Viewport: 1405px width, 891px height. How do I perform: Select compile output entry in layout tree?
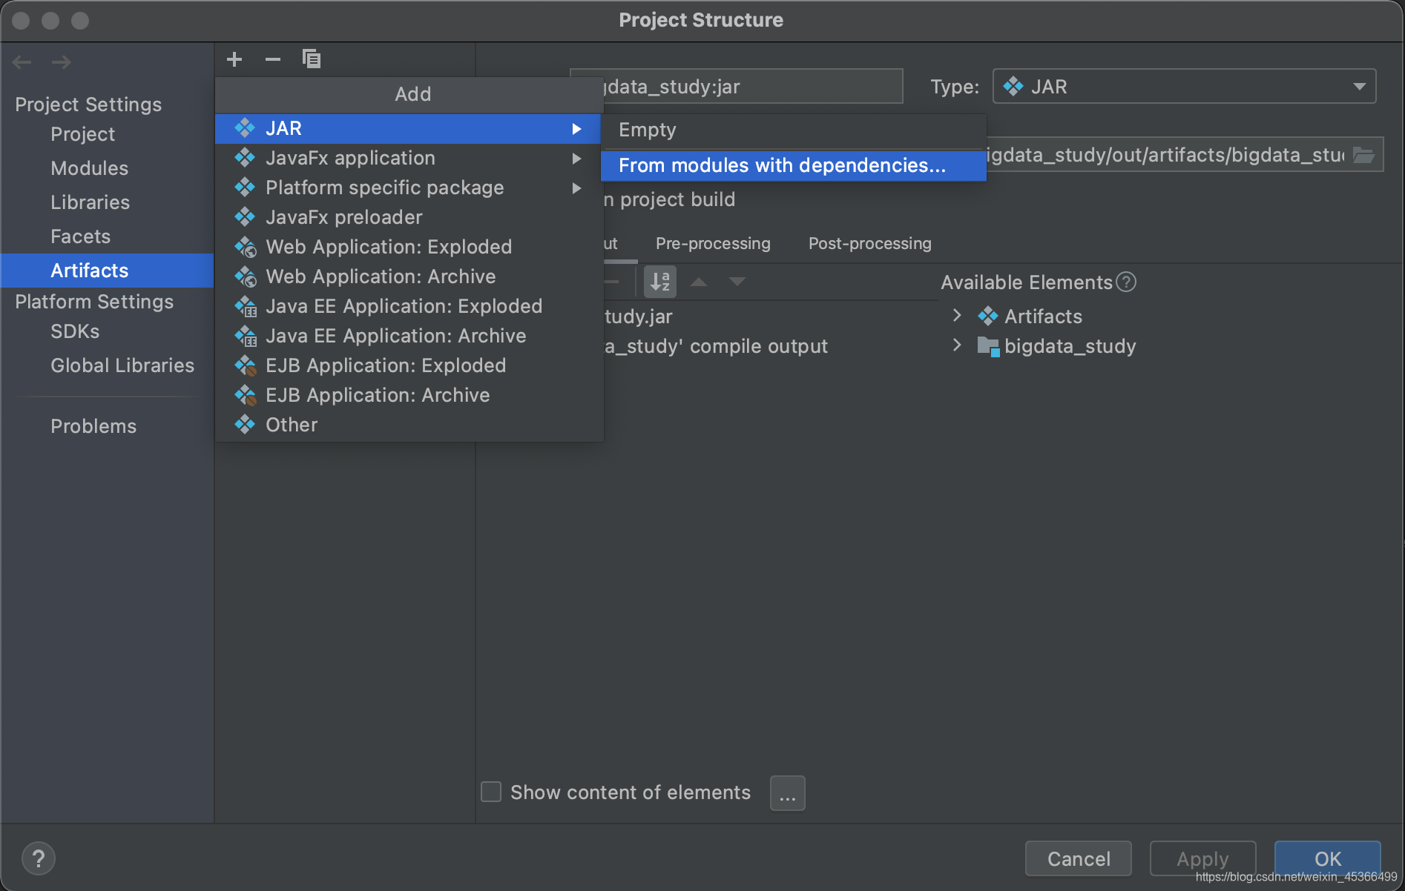pyautogui.click(x=716, y=346)
